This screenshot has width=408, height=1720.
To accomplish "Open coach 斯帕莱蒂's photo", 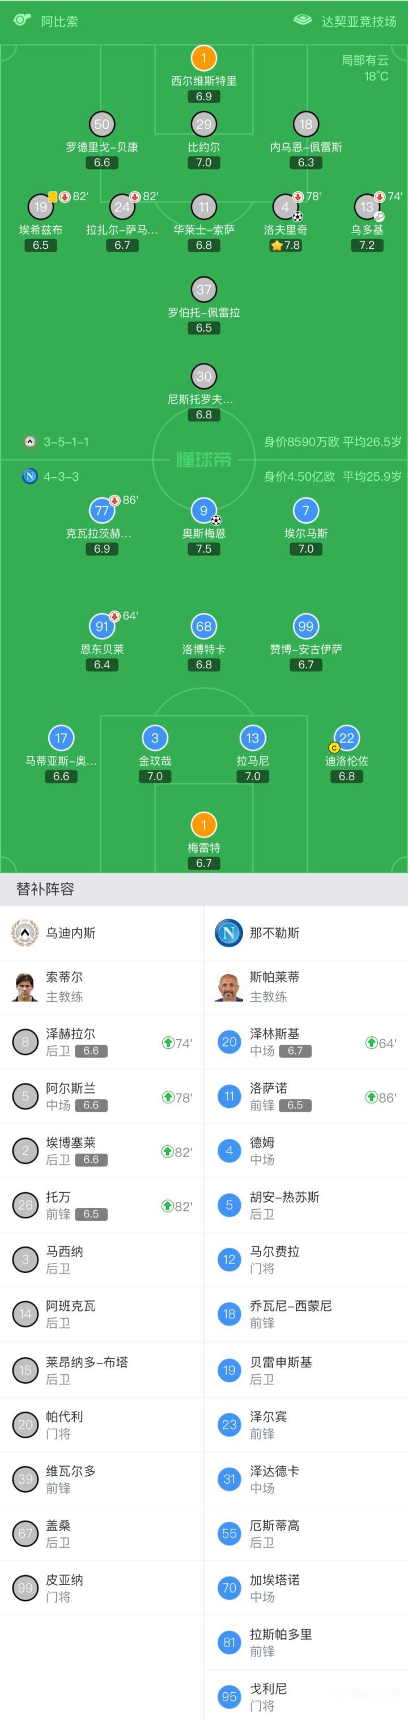I will coord(228,986).
